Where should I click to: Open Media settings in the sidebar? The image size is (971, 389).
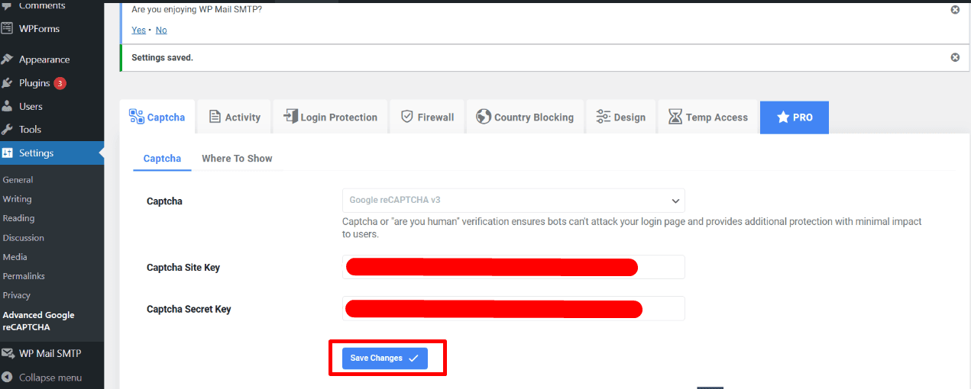pyautogui.click(x=15, y=257)
